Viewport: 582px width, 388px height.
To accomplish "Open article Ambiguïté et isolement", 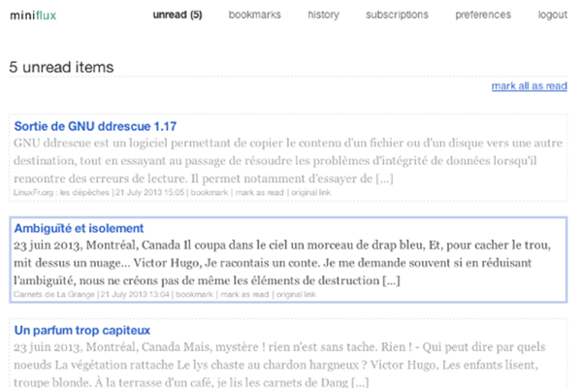I will click(x=79, y=228).
